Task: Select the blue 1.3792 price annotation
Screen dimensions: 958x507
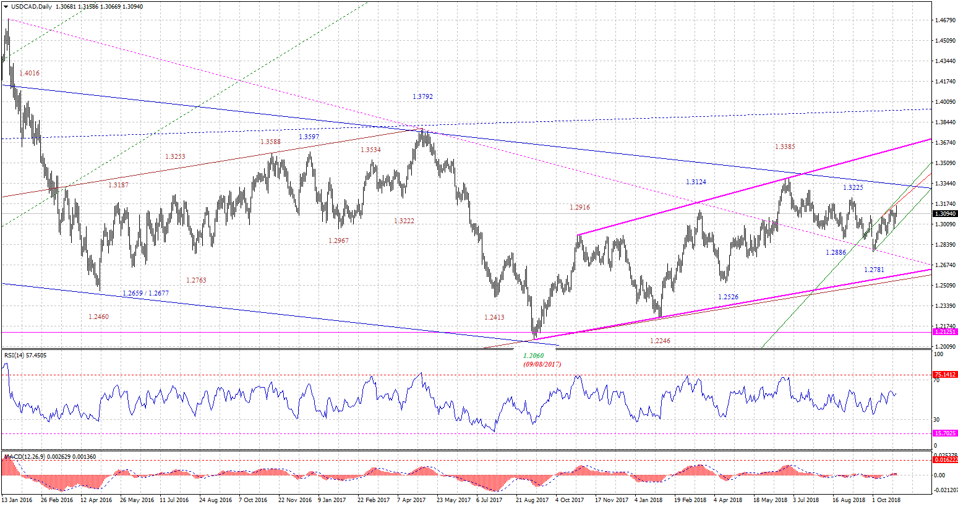Action: 423,96
